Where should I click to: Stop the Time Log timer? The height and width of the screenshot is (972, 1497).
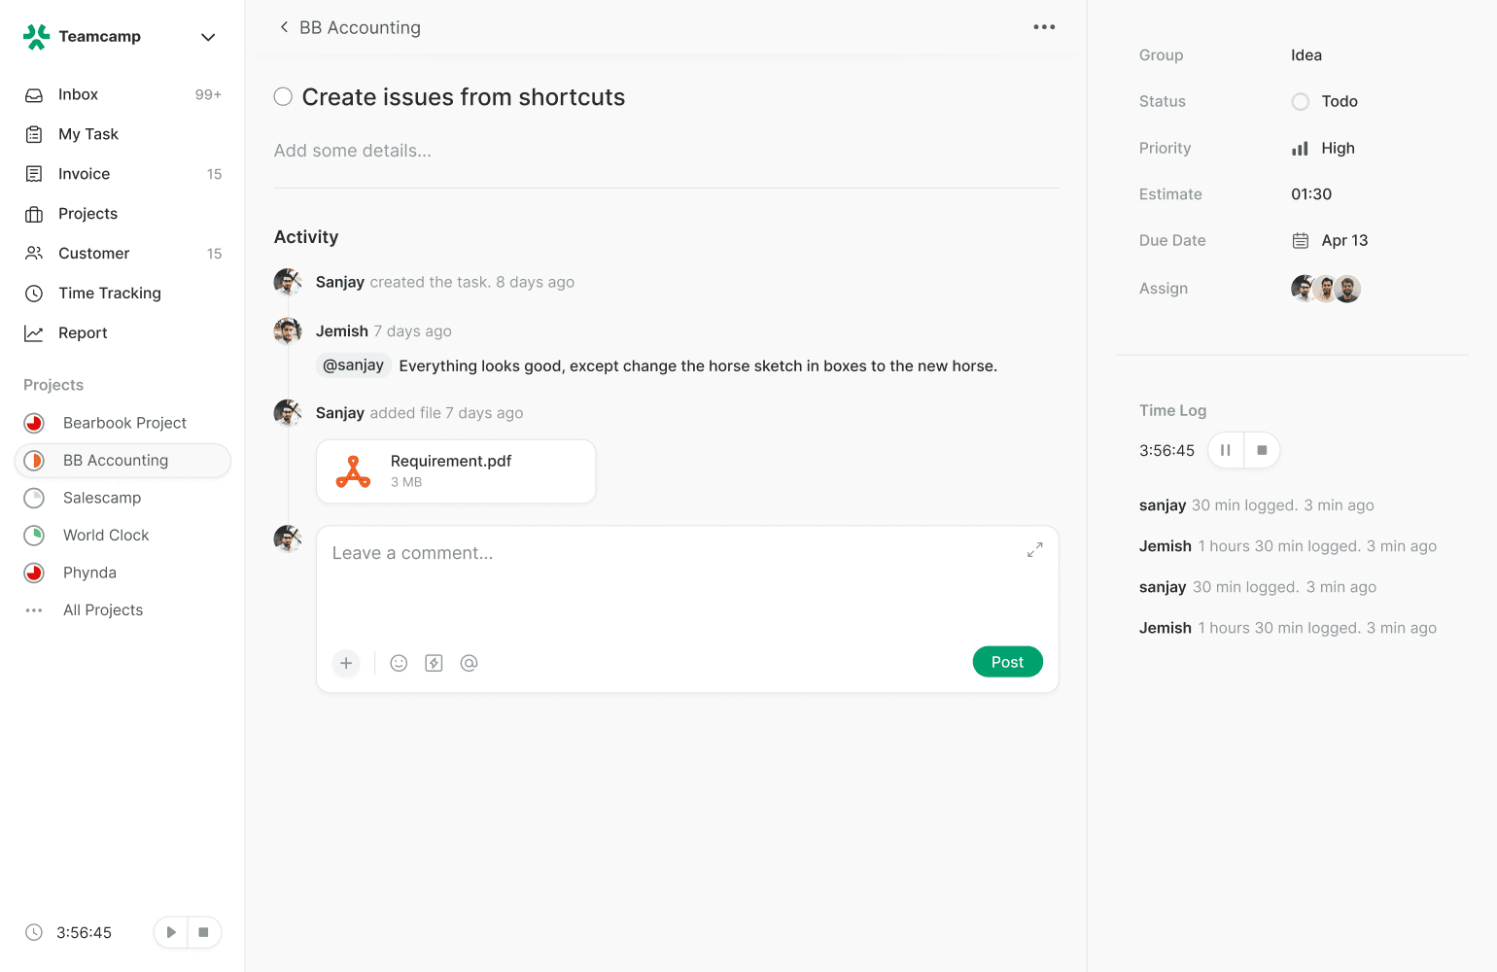(1262, 450)
